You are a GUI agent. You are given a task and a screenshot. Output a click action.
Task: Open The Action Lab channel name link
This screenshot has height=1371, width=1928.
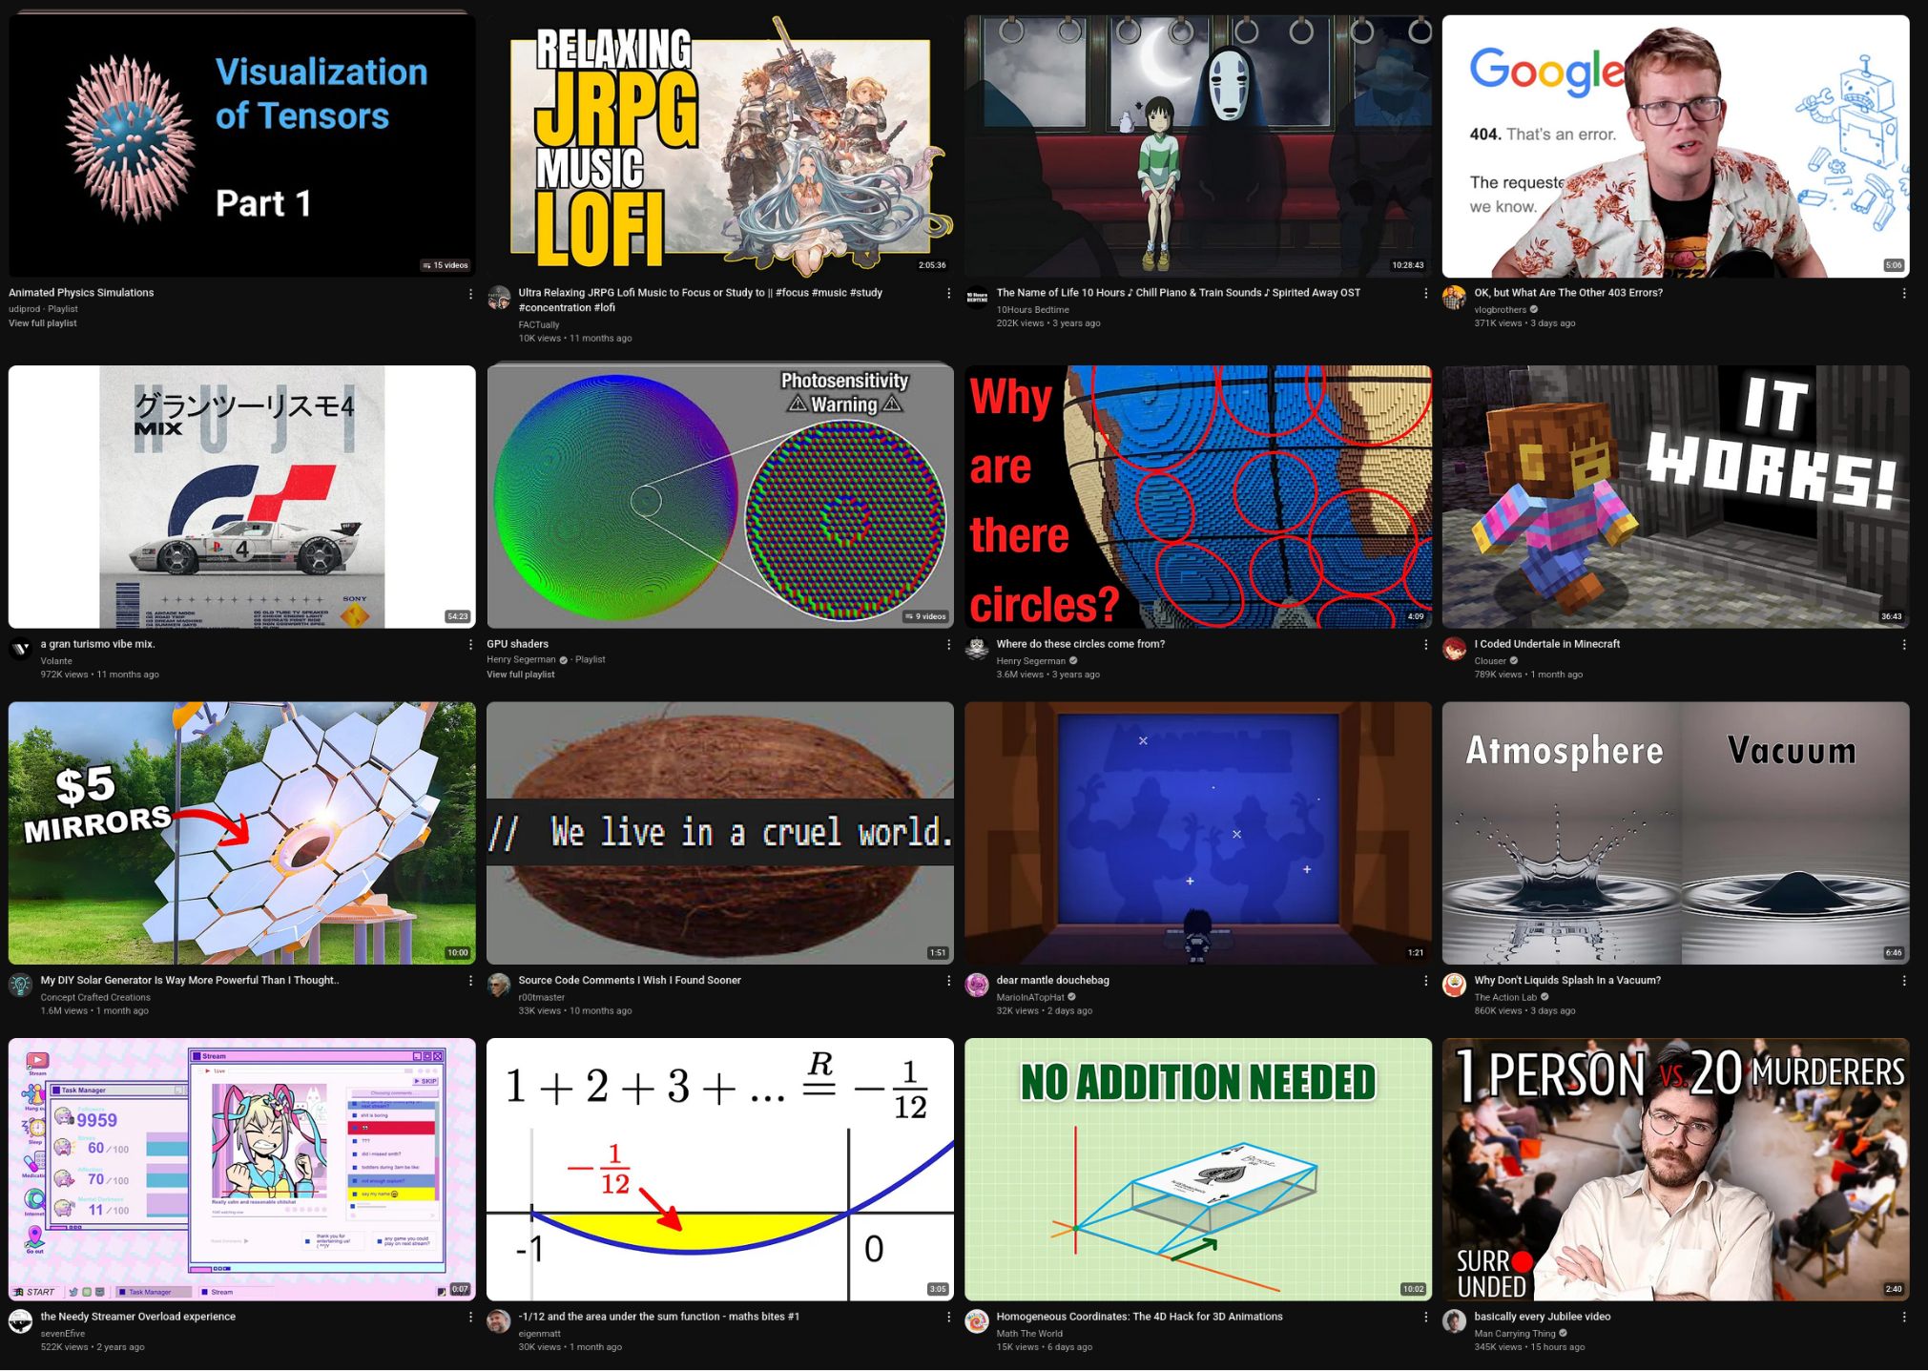pos(1505,997)
